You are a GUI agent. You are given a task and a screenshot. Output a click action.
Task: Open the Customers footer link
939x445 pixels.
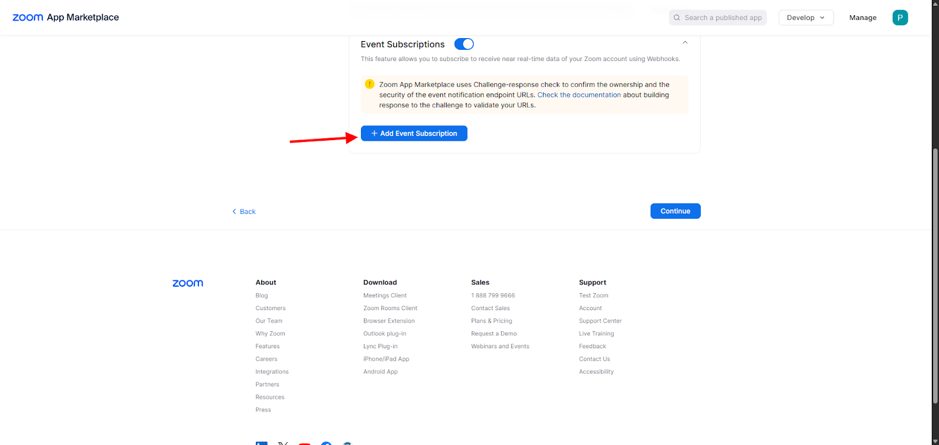click(x=271, y=308)
